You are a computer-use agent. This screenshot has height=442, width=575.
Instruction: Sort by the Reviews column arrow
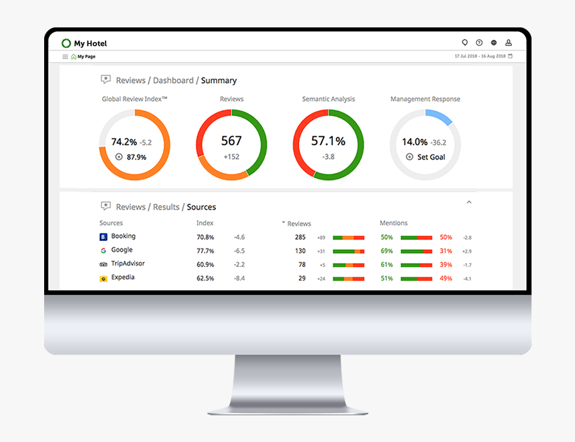tap(283, 222)
